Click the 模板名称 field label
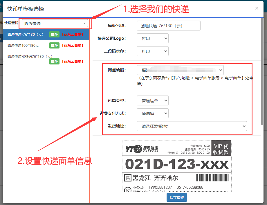This screenshot has width=267, height=205. [x=117, y=26]
